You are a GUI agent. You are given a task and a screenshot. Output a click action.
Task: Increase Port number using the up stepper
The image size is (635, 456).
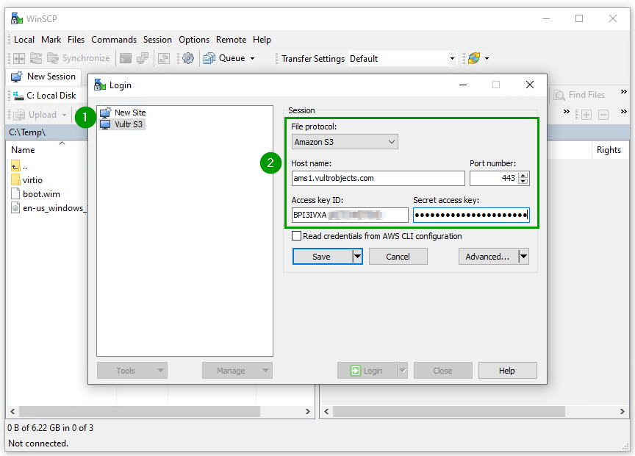tap(523, 174)
